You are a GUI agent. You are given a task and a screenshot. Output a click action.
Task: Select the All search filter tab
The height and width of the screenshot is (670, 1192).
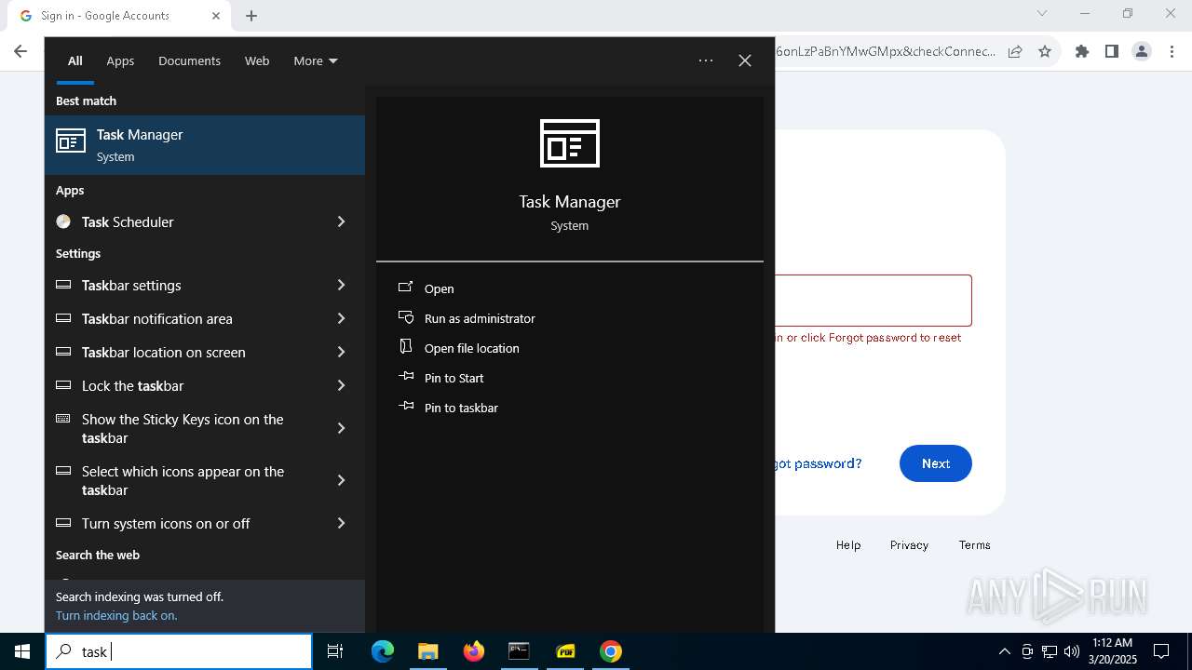(x=75, y=60)
